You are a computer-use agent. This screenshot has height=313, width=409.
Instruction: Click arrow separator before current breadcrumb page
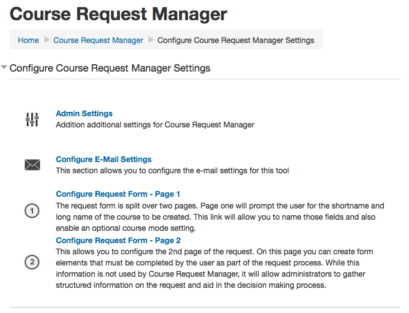click(x=151, y=40)
